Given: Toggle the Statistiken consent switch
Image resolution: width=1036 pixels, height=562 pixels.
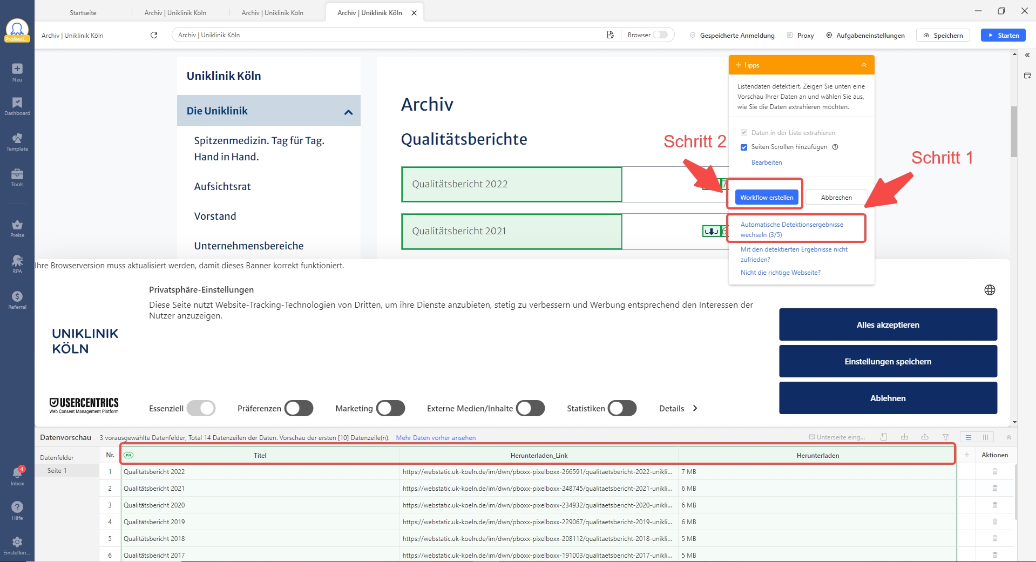Looking at the screenshot, I should point(622,408).
